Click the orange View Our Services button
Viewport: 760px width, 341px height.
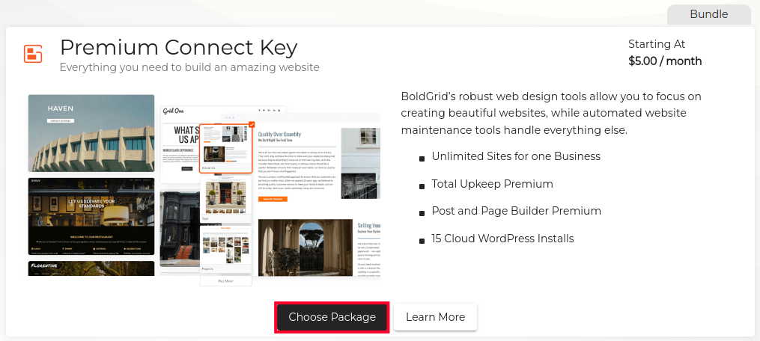pyautogui.click(x=272, y=200)
